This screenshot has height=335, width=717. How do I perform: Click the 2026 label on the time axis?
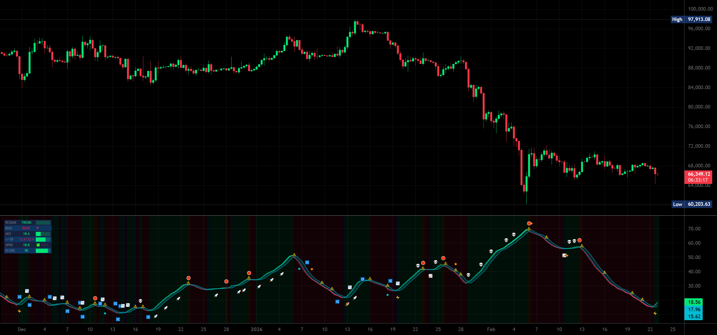256,329
